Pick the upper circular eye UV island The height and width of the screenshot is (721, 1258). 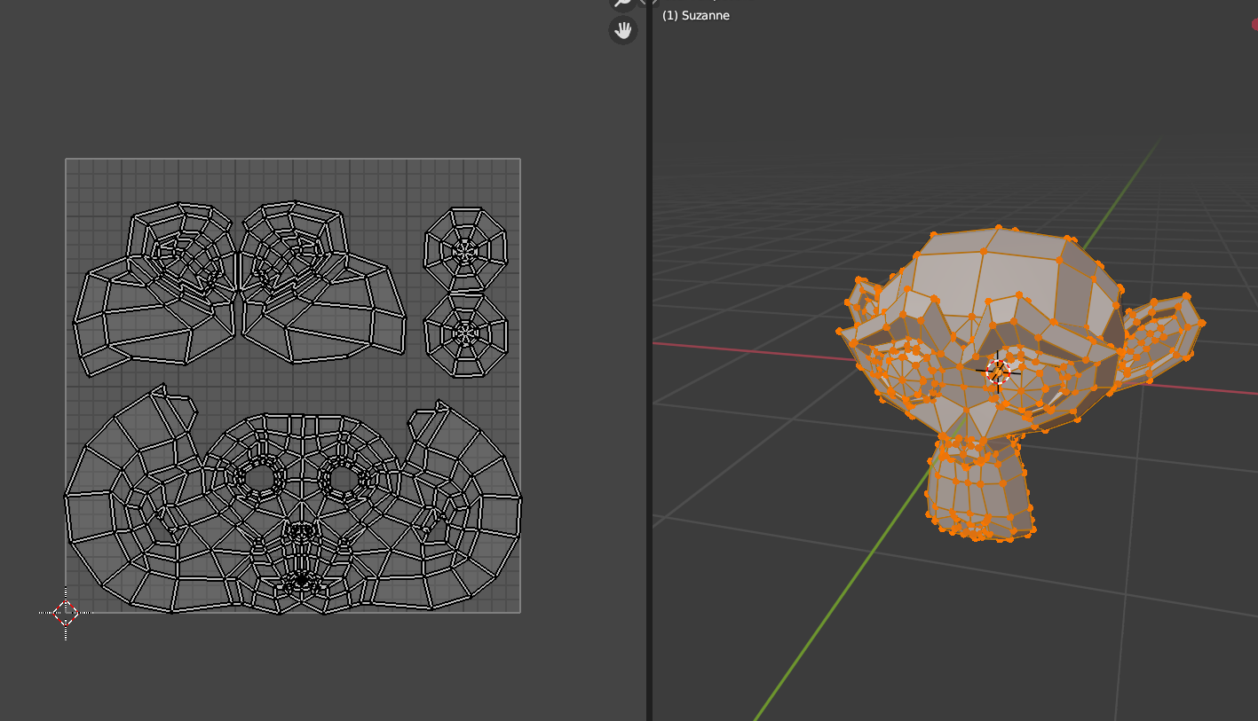[x=465, y=249]
